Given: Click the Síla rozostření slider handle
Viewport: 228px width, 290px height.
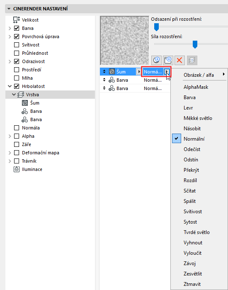Looking at the screenshot, I should pos(195,44).
